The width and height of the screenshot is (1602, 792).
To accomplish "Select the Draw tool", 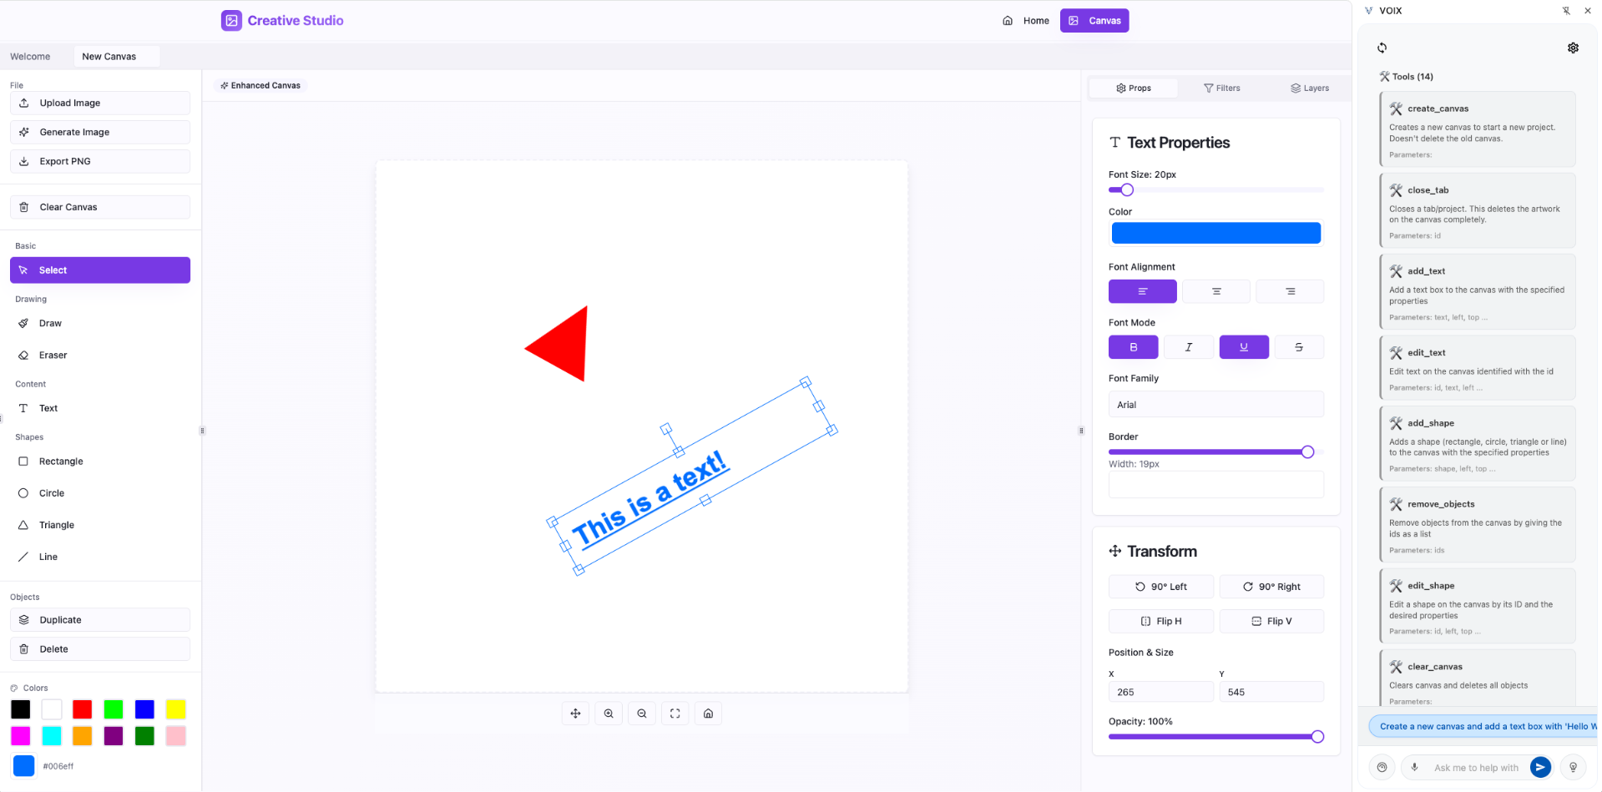I will click(100, 323).
